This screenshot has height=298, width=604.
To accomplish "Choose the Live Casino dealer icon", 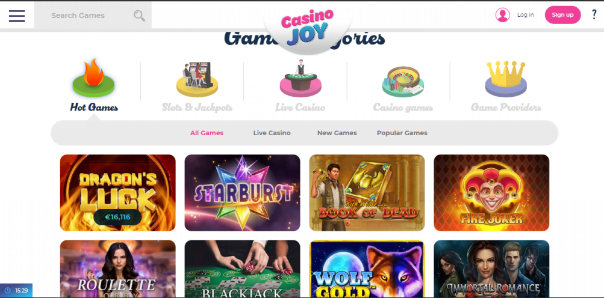I will [300, 78].
